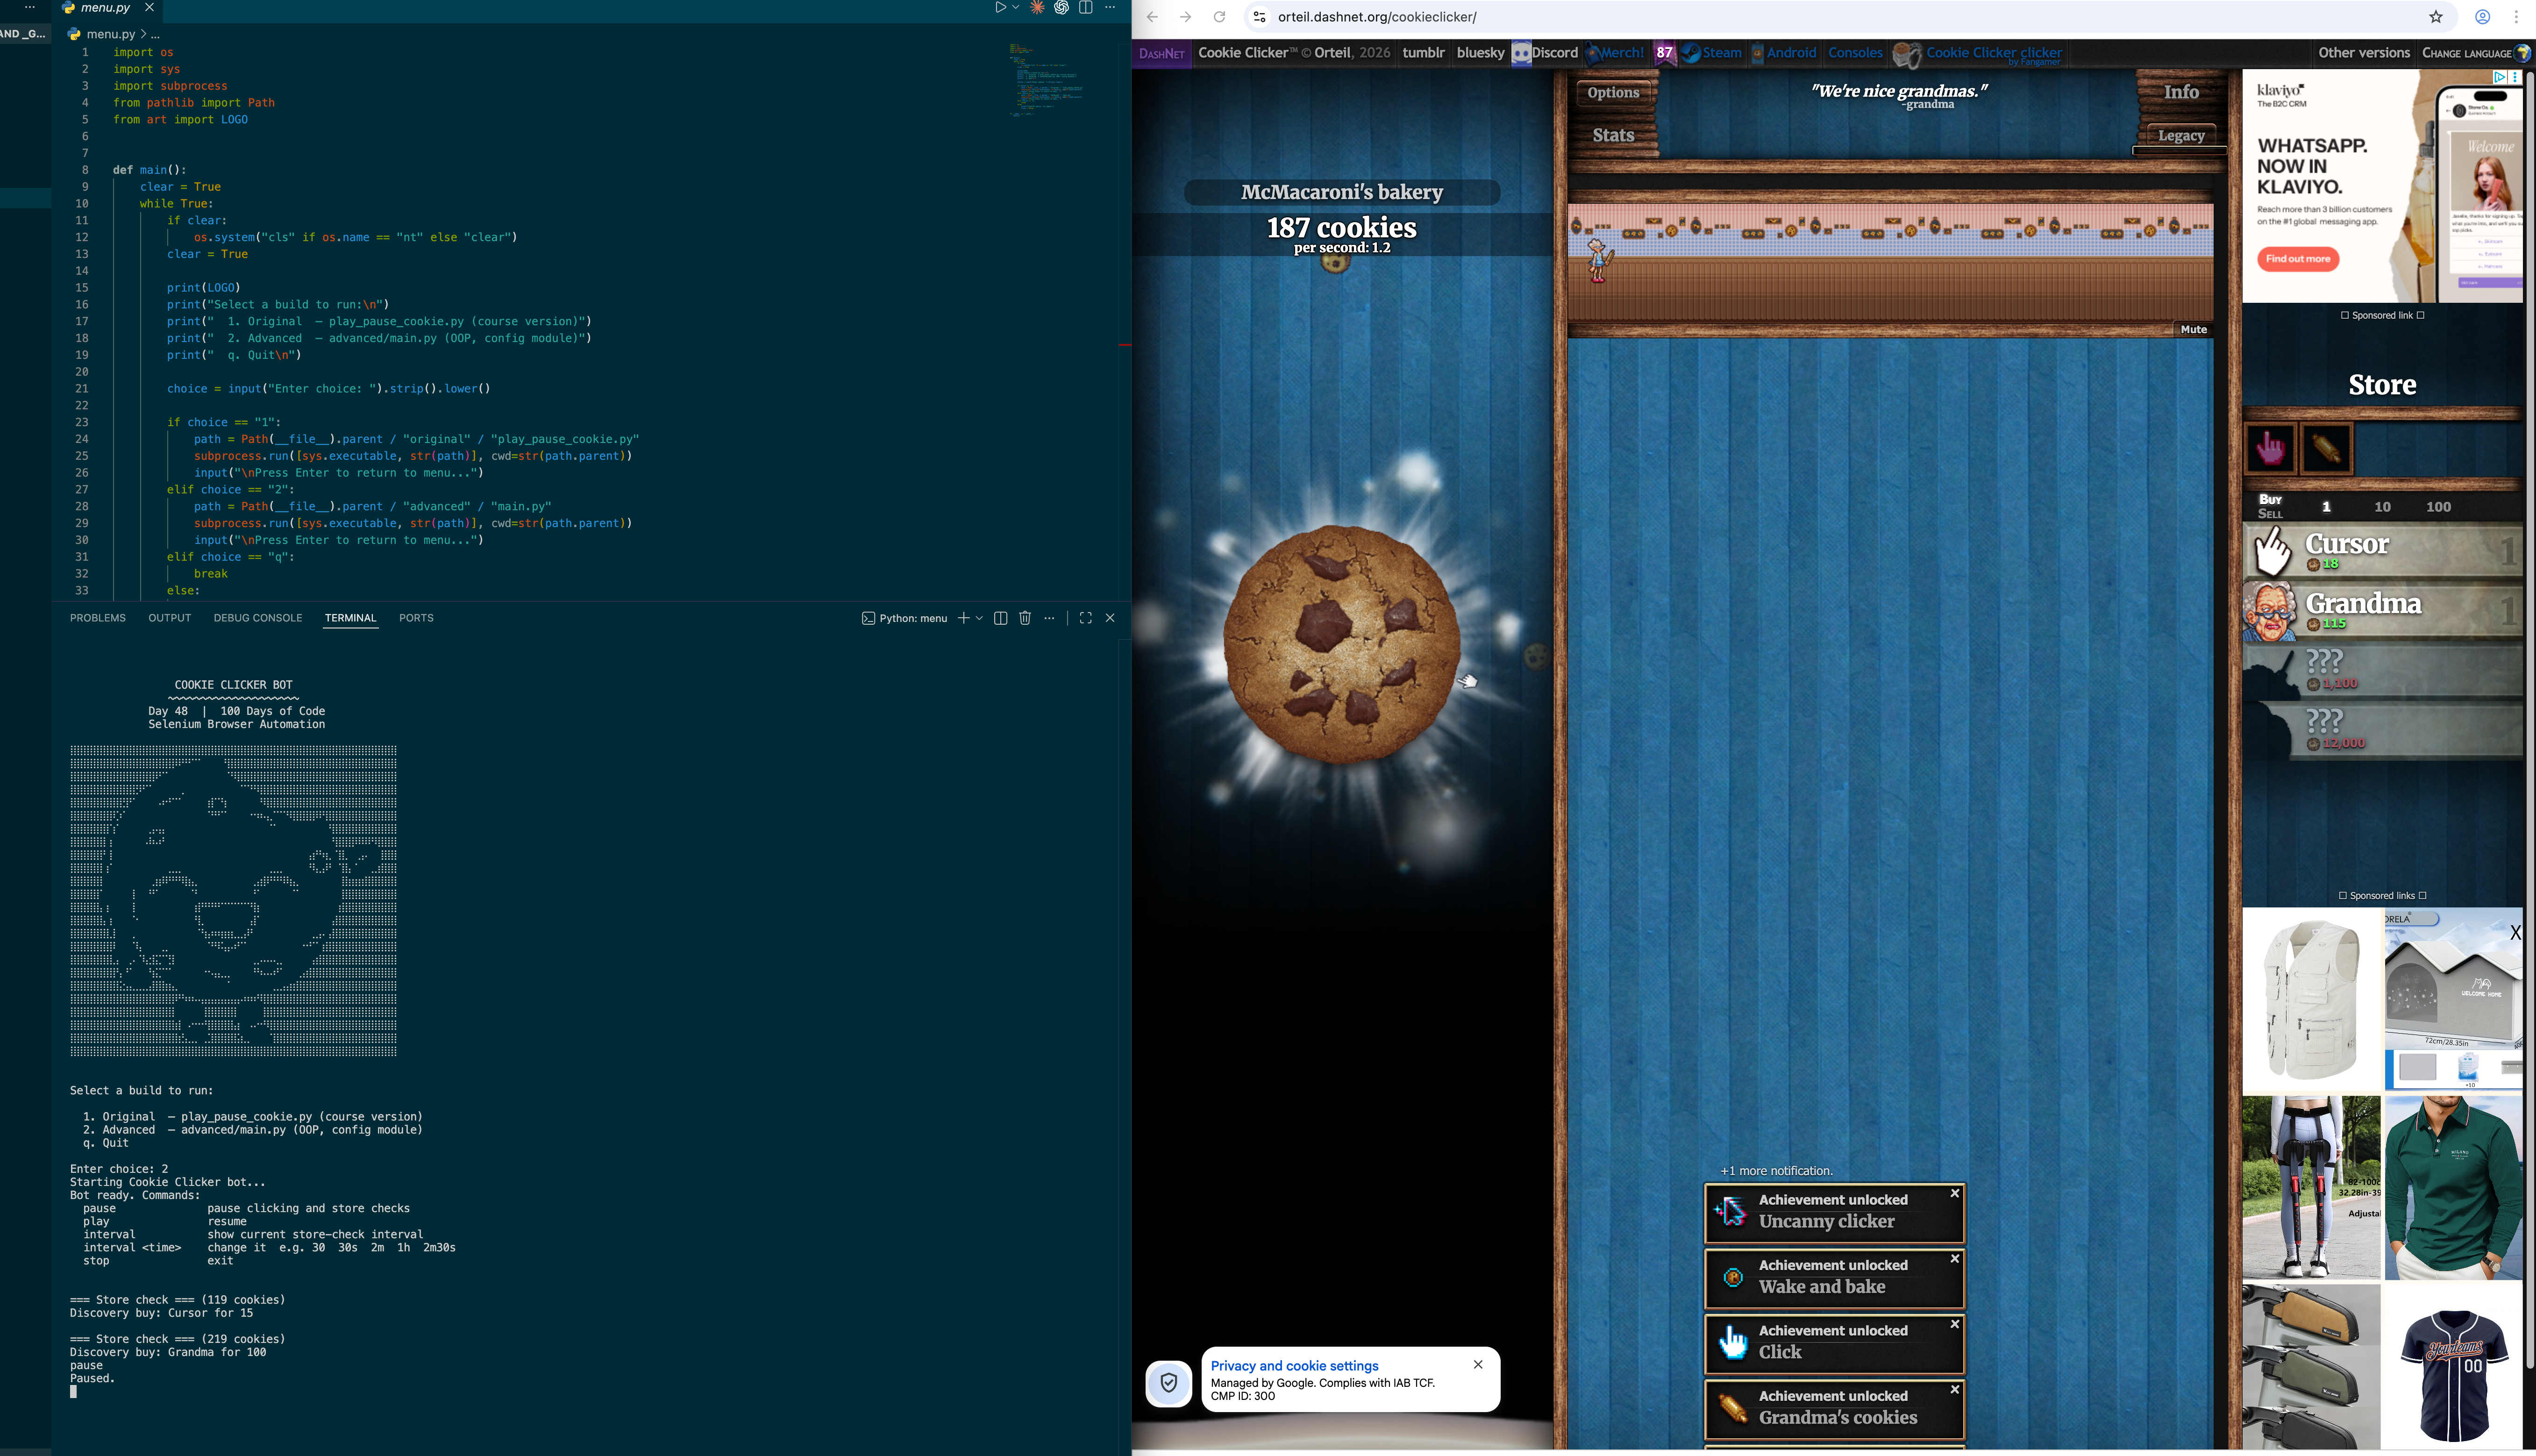The image size is (2536, 1456).
Task: Switch the Store to Buy mode
Action: pyautogui.click(x=2270, y=499)
